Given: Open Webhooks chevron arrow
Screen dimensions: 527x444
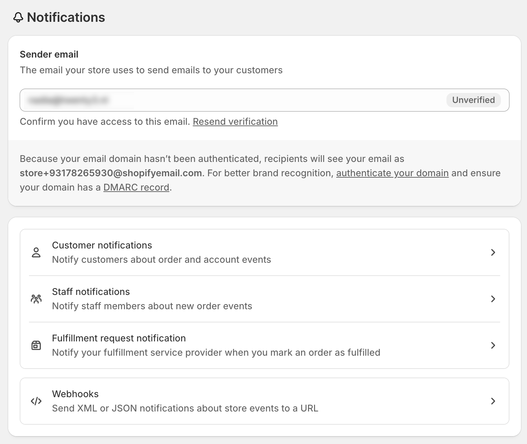Looking at the screenshot, I should click(493, 401).
